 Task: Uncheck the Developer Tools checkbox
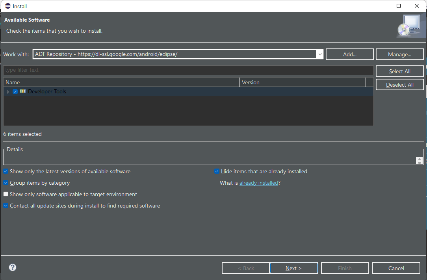[15, 91]
